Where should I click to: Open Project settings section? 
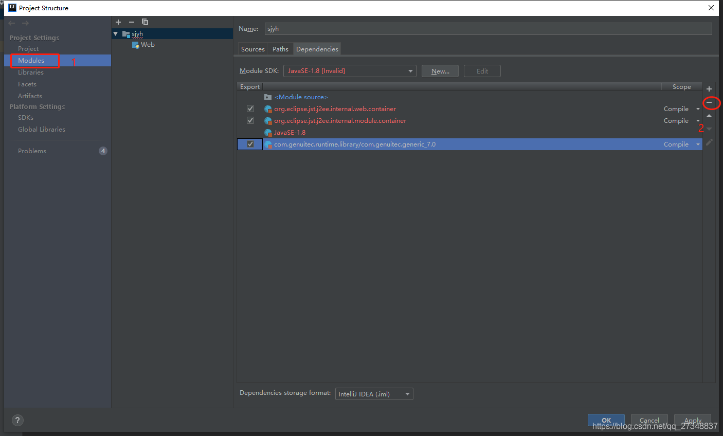[28, 49]
